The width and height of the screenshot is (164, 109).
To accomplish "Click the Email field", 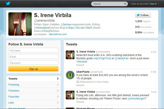I will [x=33, y=56].
